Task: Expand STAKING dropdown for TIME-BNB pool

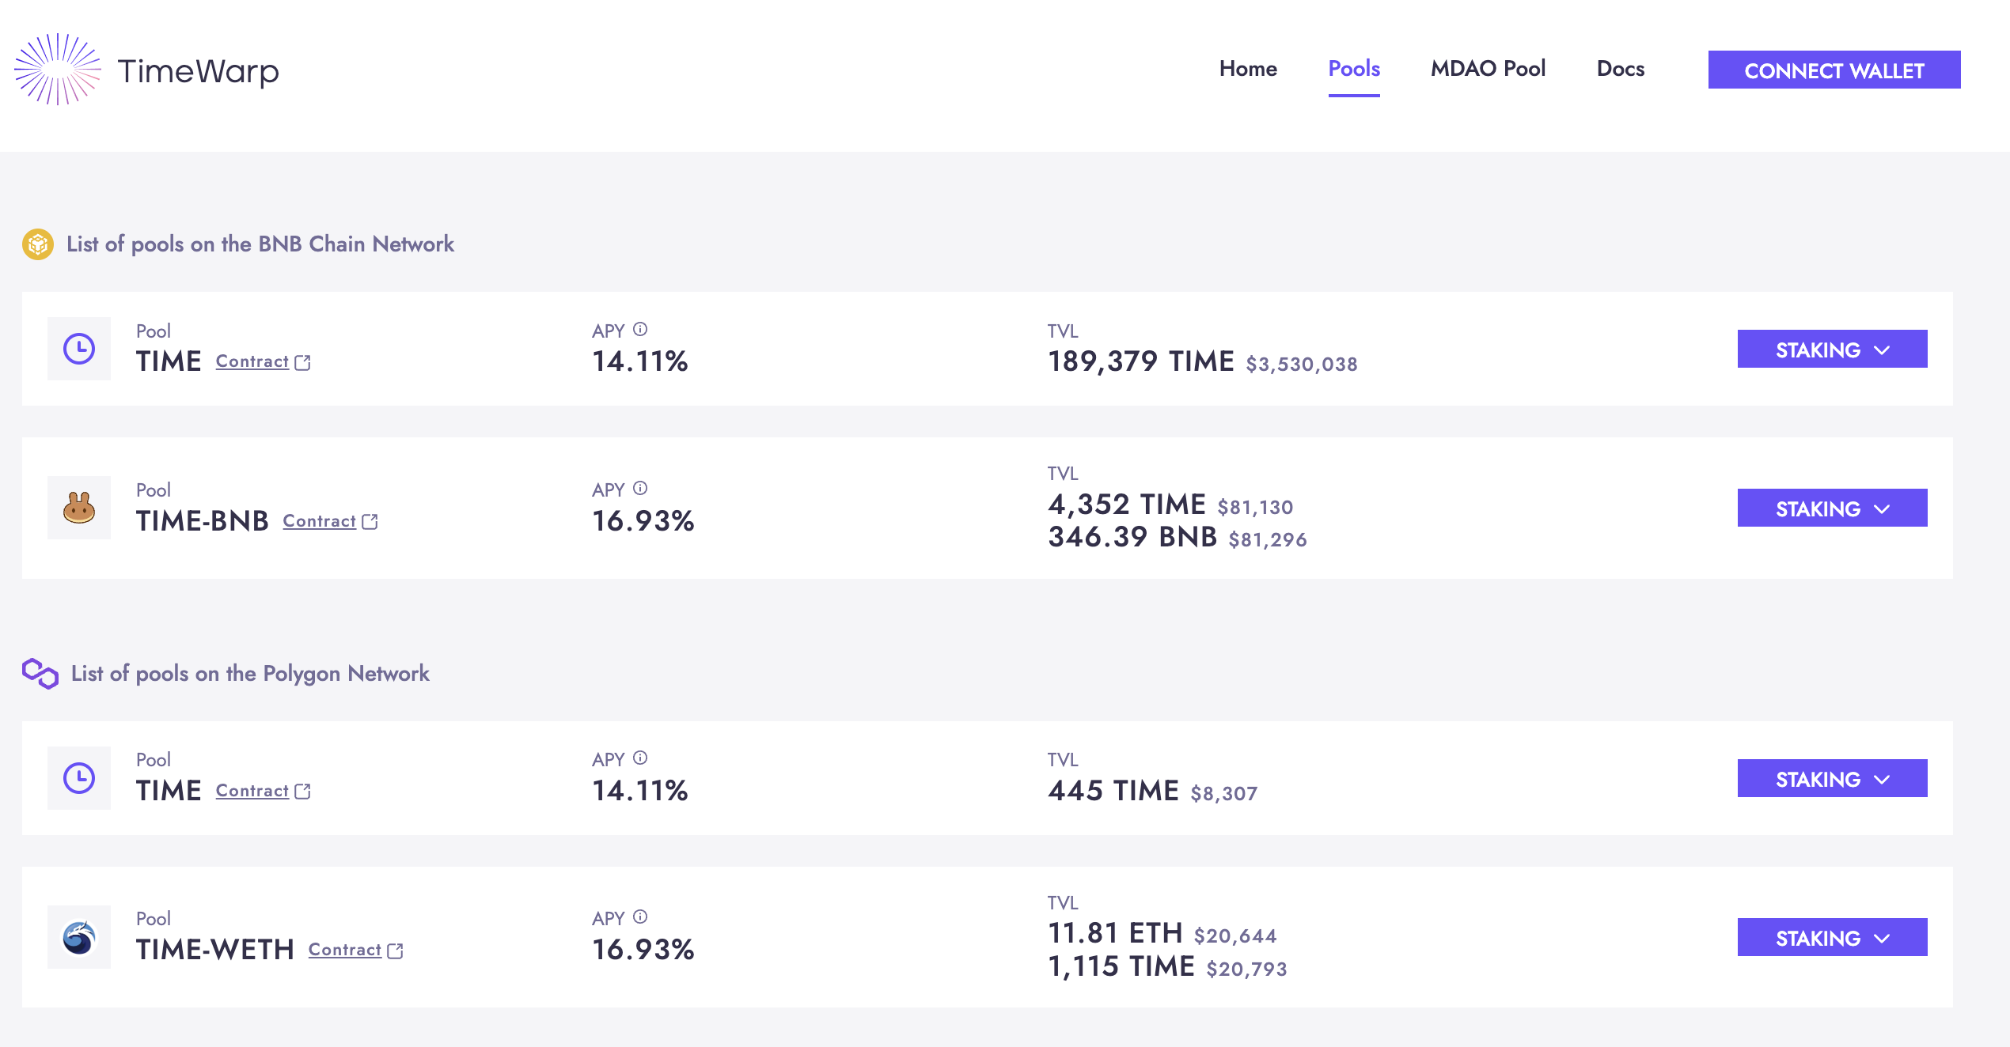Action: pyautogui.click(x=1832, y=508)
